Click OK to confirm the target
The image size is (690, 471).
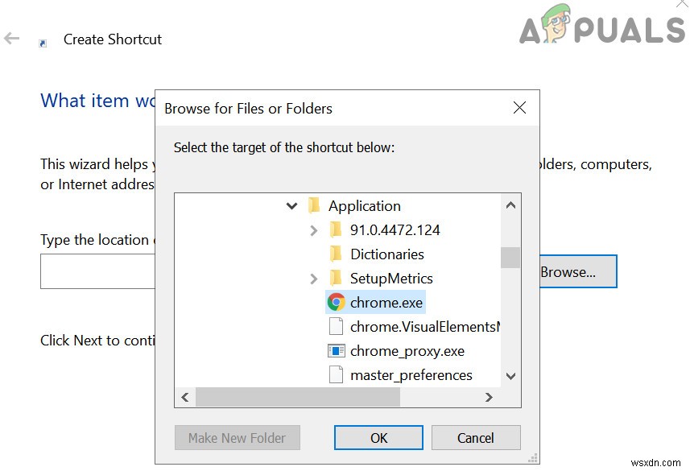tap(378, 437)
